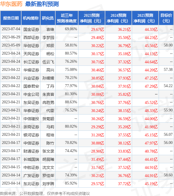Image resolution: width=174 pixels, height=196 pixels.
Task: Click 银河证券 institution cell
Action: [31, 135]
